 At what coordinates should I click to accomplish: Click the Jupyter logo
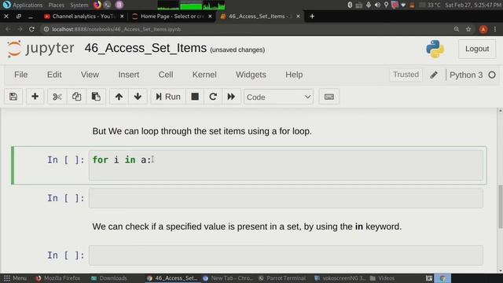click(x=41, y=49)
